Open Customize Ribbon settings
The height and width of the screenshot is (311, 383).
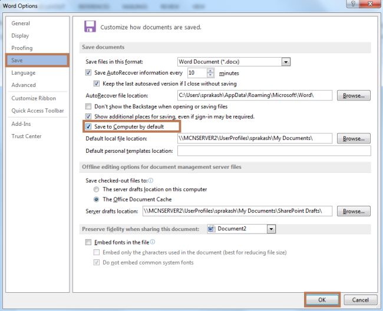[34, 98]
